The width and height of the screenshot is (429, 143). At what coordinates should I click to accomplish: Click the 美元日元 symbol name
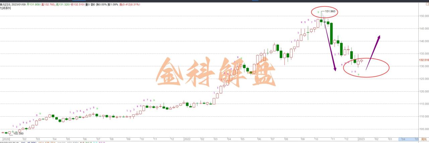(x=6, y=5)
